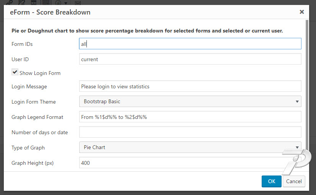Click the insert read more tag icon
The height and width of the screenshot is (195, 316).
pos(34,2)
